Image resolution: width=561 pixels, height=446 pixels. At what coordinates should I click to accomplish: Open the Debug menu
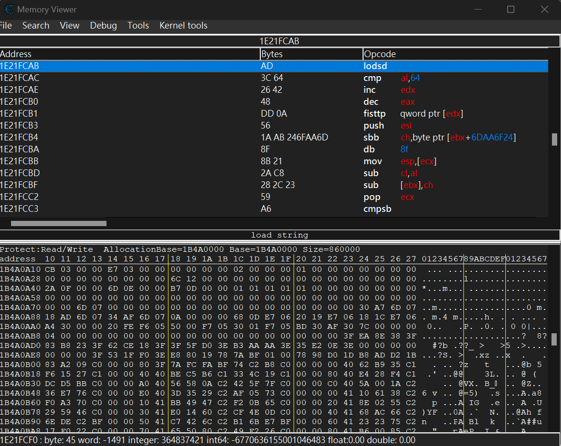103,26
